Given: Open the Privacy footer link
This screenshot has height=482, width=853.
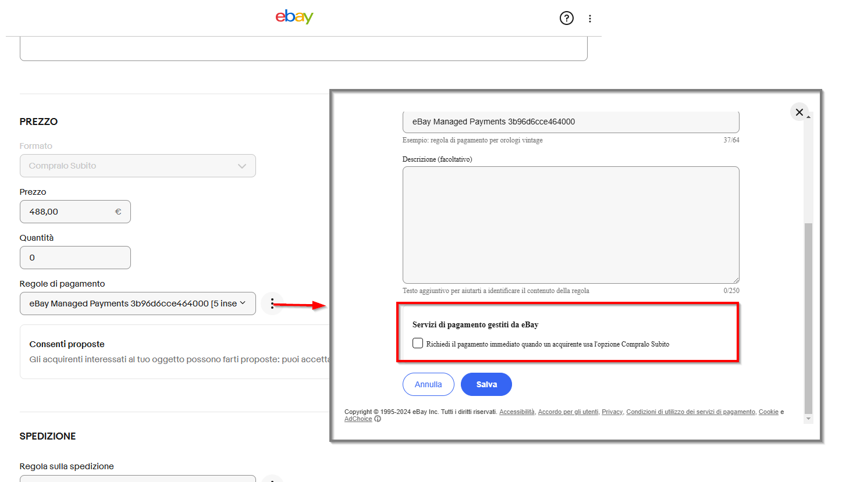Looking at the screenshot, I should (612, 412).
